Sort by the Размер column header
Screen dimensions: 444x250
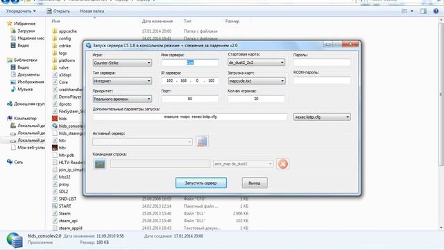pos(232,21)
